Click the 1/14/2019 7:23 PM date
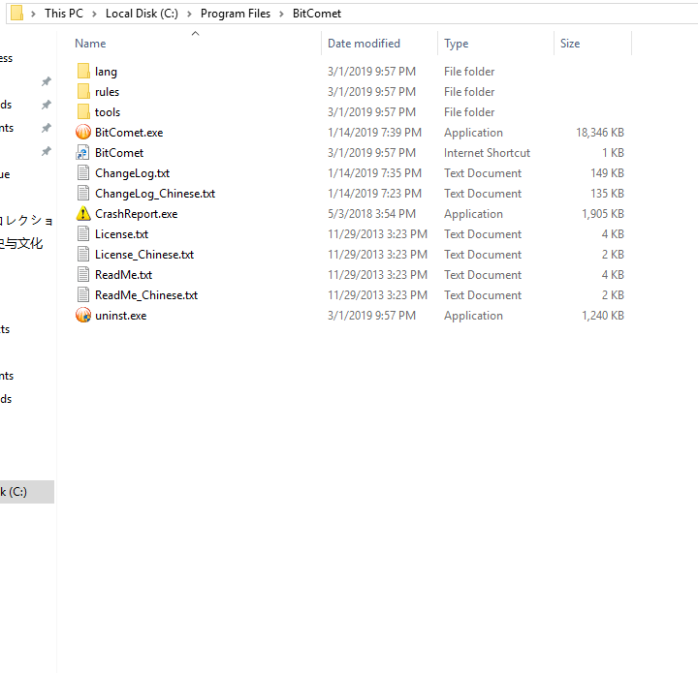 [x=374, y=194]
